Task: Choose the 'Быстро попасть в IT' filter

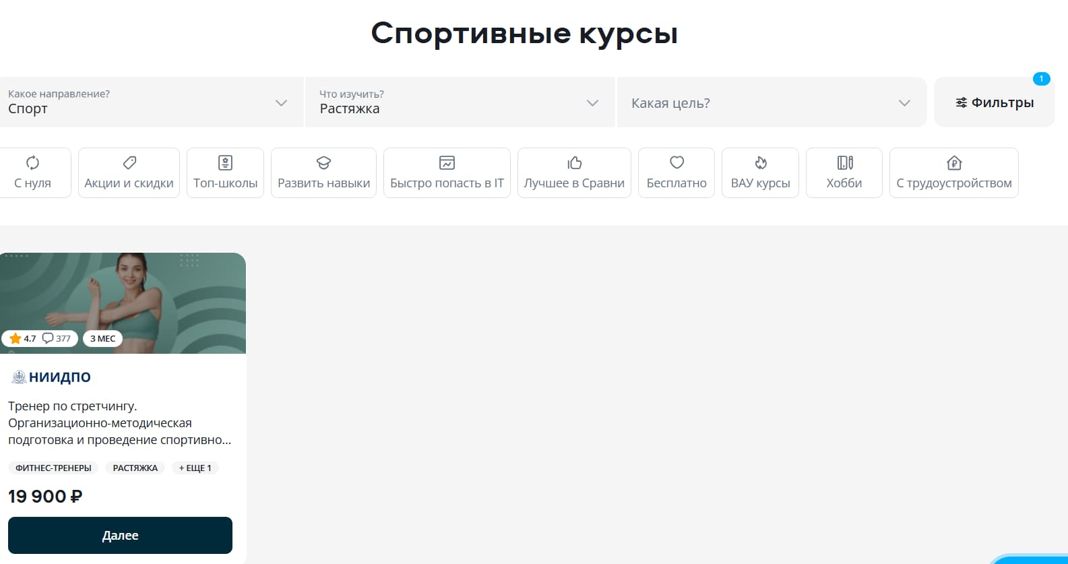Action: [x=447, y=173]
